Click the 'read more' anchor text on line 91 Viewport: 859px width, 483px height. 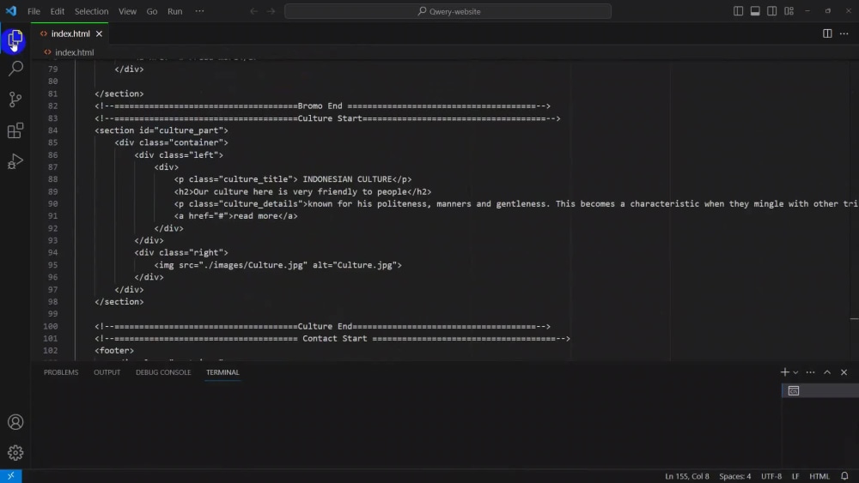(x=256, y=215)
